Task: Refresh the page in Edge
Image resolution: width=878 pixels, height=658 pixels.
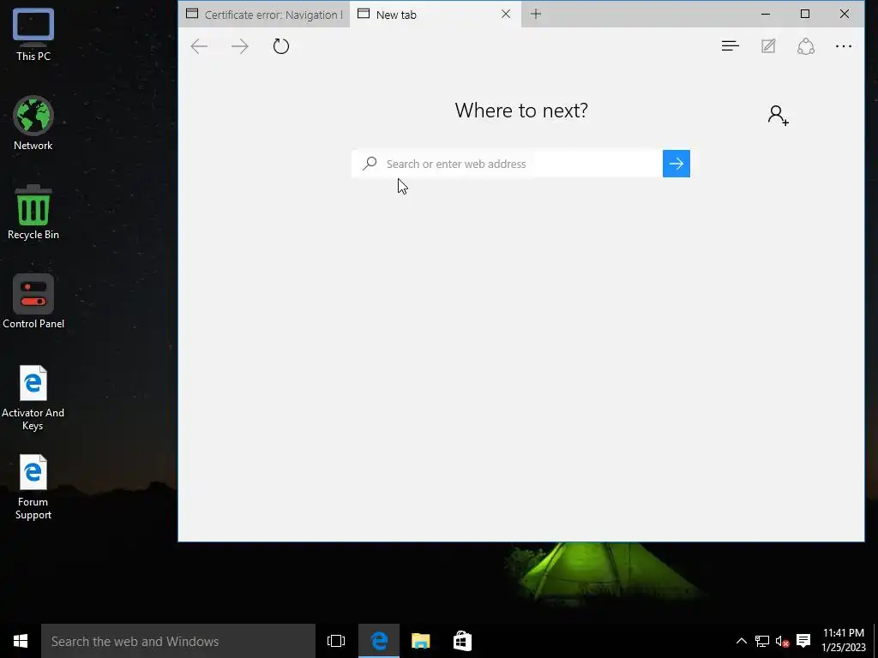Action: [281, 46]
